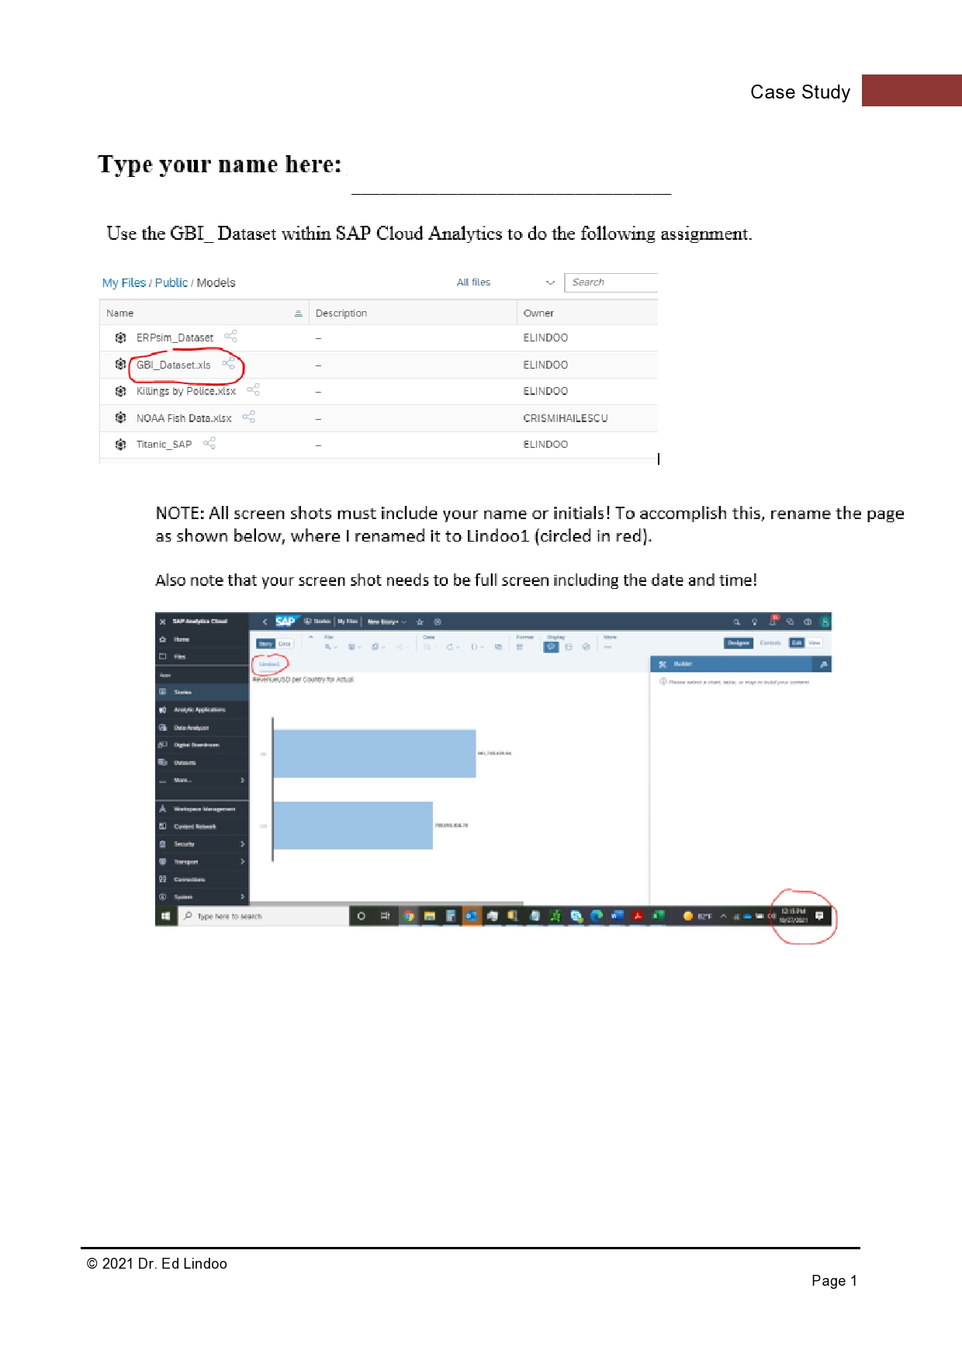The image size is (962, 1361).
Task: Open the GBI_Dataset.xls model
Action: (174, 365)
